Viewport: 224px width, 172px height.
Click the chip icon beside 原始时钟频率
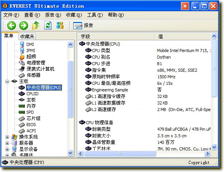tap(88, 76)
